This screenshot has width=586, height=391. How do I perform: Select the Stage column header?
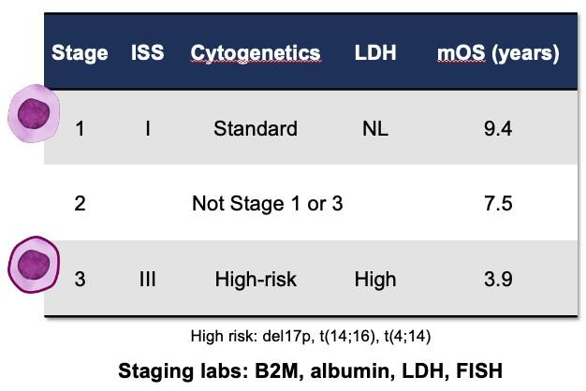pyautogui.click(x=80, y=53)
